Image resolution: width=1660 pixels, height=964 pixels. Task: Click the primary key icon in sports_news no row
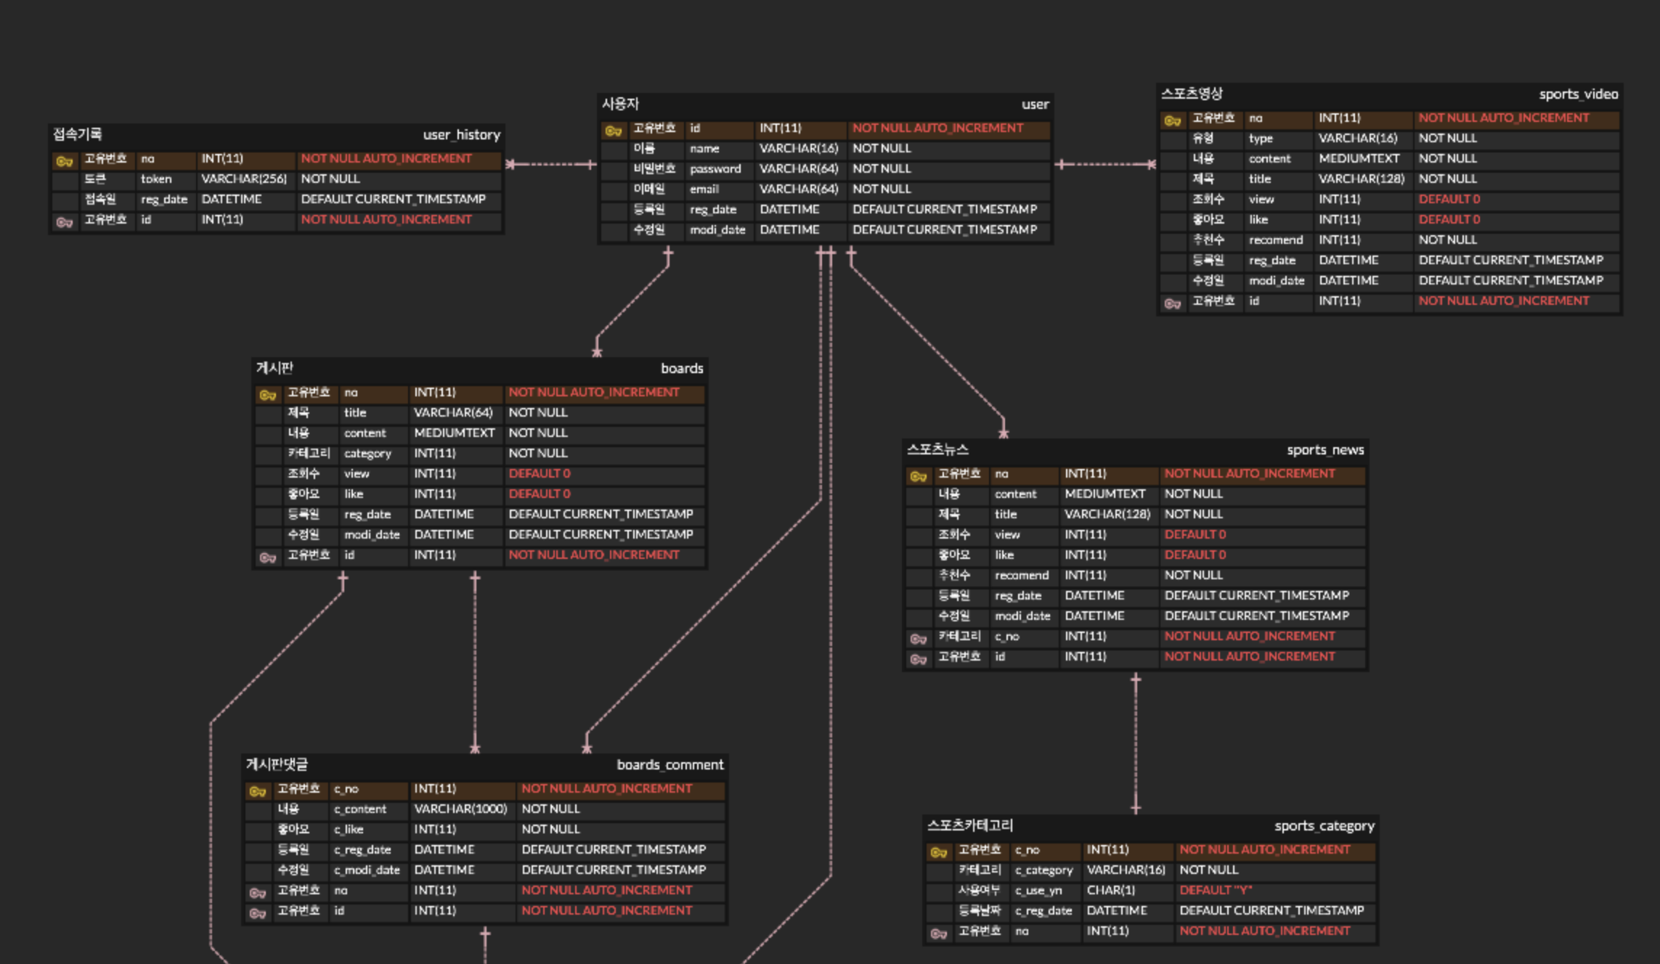918,475
